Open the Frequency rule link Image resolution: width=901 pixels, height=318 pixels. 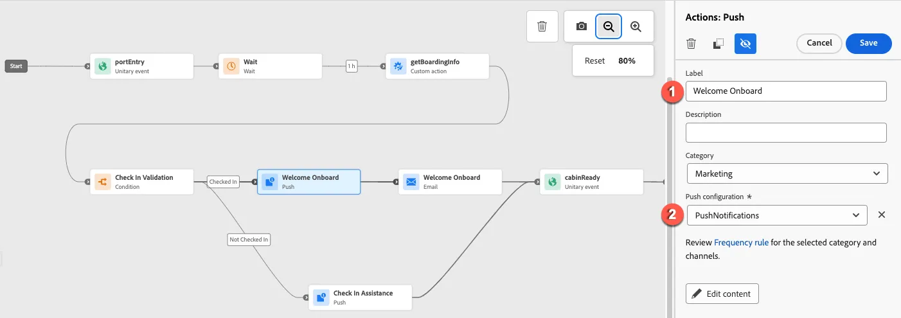tap(741, 243)
